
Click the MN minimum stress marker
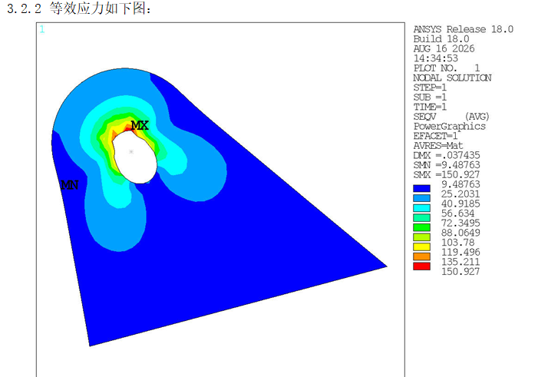70,184
